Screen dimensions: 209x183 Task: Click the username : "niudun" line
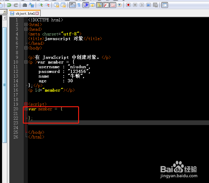64,67
